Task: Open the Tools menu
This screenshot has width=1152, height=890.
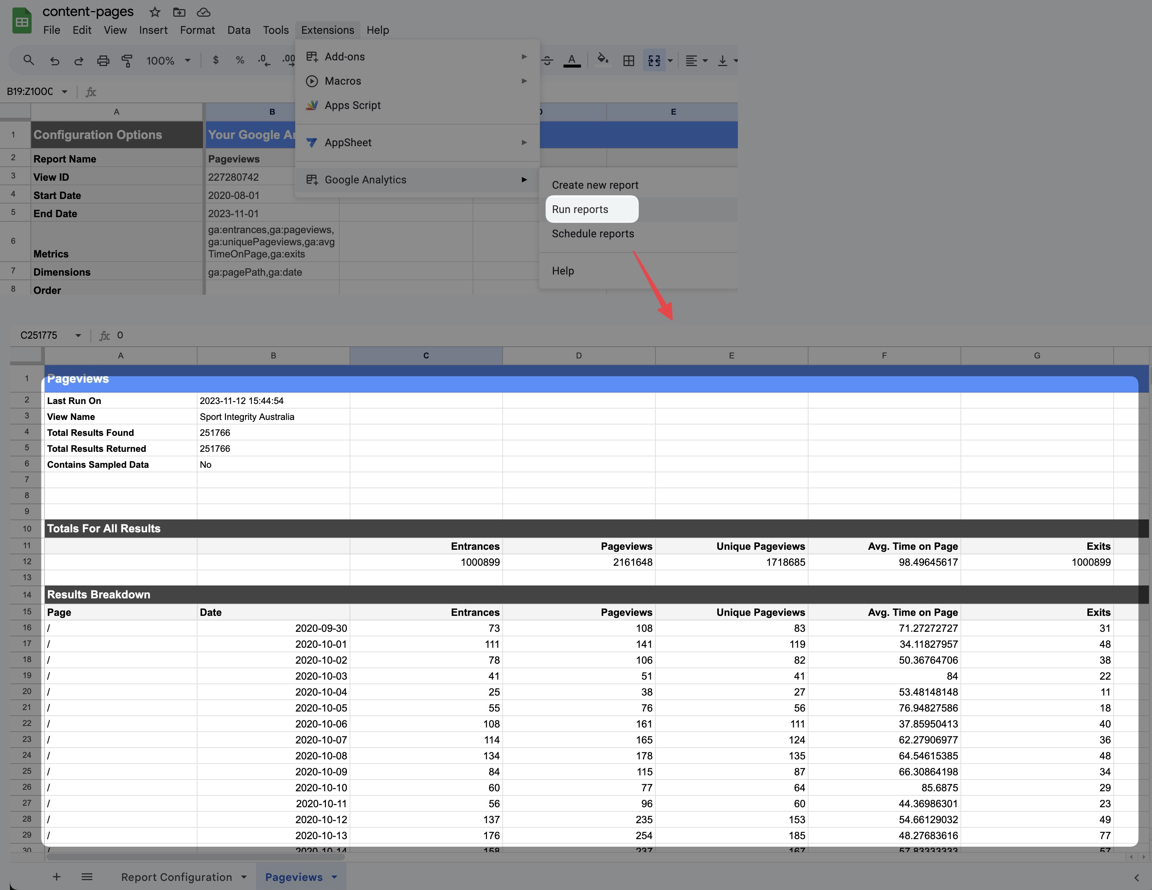Action: [276, 30]
